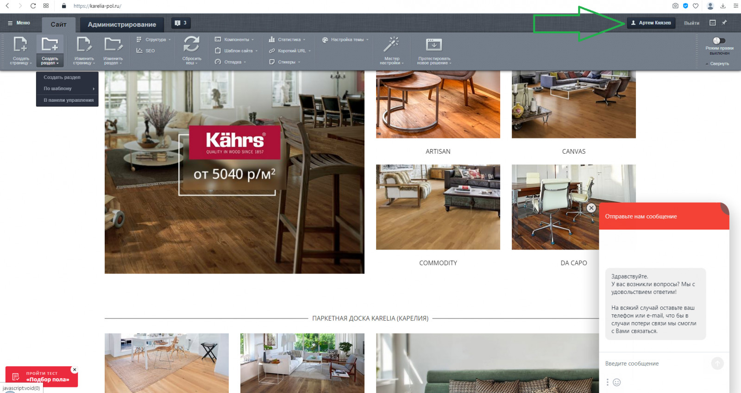This screenshot has width=741, height=393.
Task: Click the blue shield icon in the address bar
Action: [x=685, y=6]
